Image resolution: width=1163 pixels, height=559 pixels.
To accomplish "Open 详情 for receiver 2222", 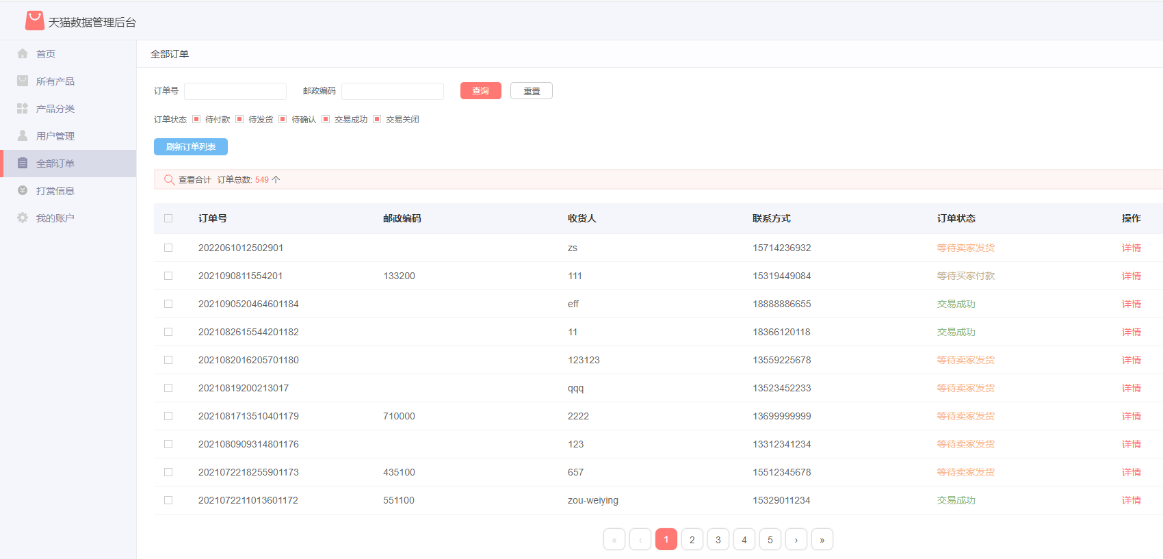I will pyautogui.click(x=1132, y=416).
